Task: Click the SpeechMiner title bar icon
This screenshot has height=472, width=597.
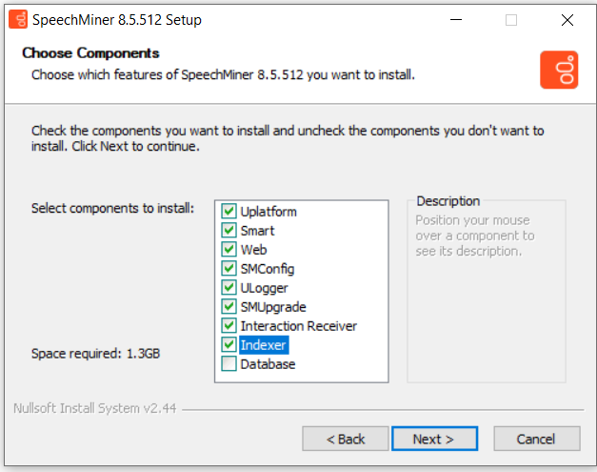Action: click(18, 19)
